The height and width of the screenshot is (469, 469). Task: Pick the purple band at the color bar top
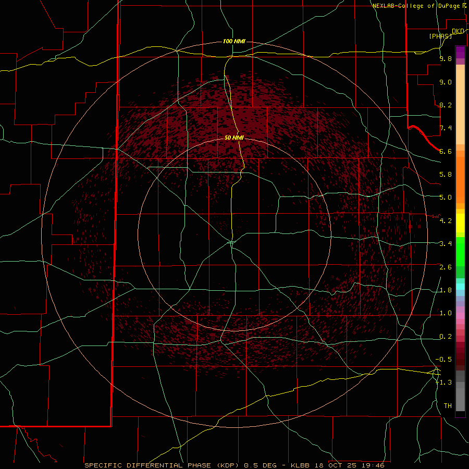pos(460,52)
